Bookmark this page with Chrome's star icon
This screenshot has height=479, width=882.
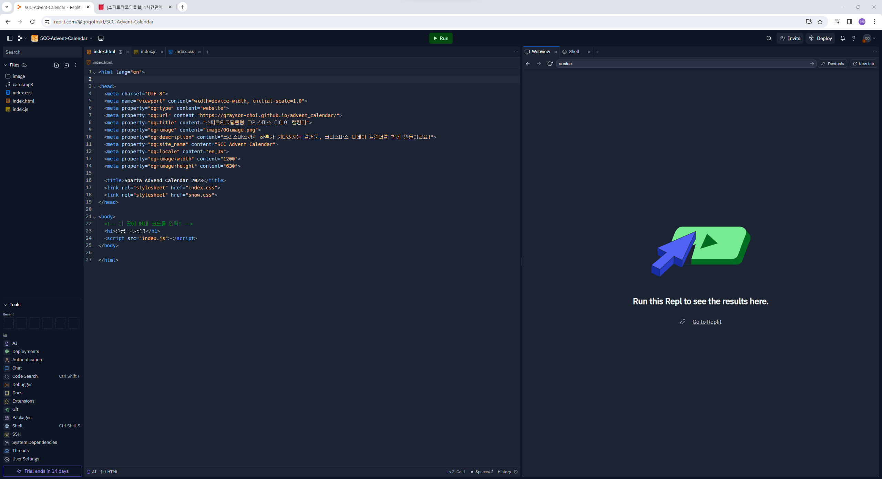820,22
